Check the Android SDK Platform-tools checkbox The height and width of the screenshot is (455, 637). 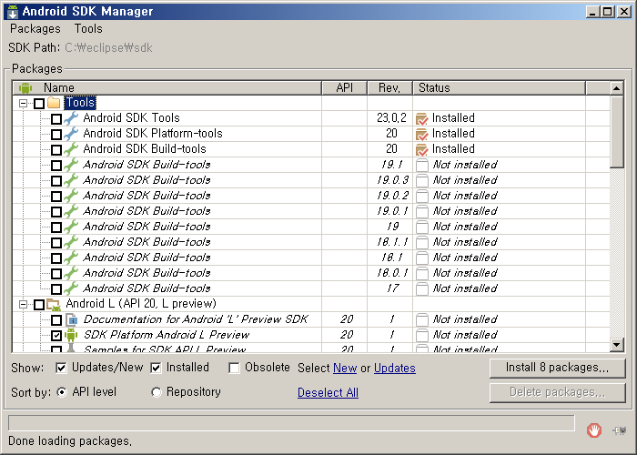56,135
